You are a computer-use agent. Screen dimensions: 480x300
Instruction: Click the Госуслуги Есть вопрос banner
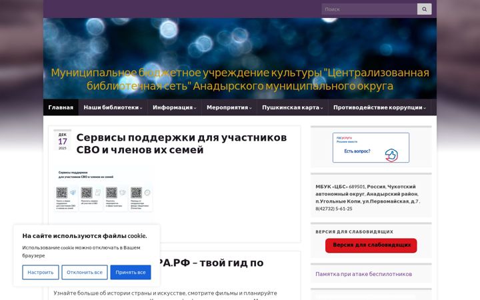(371, 147)
